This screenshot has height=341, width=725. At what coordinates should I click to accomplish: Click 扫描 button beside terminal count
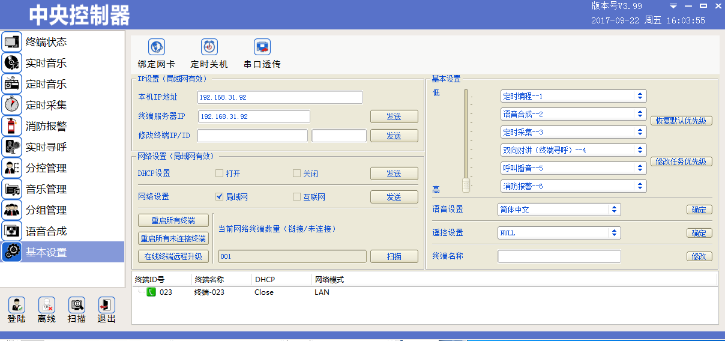(x=394, y=256)
